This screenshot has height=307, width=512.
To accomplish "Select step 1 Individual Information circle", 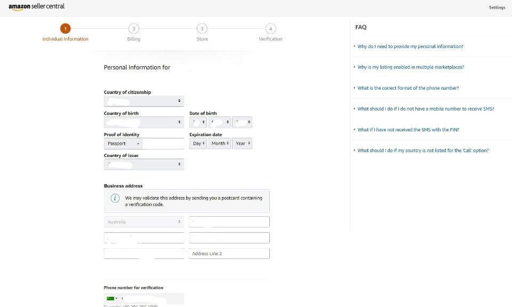I will [x=65, y=29].
